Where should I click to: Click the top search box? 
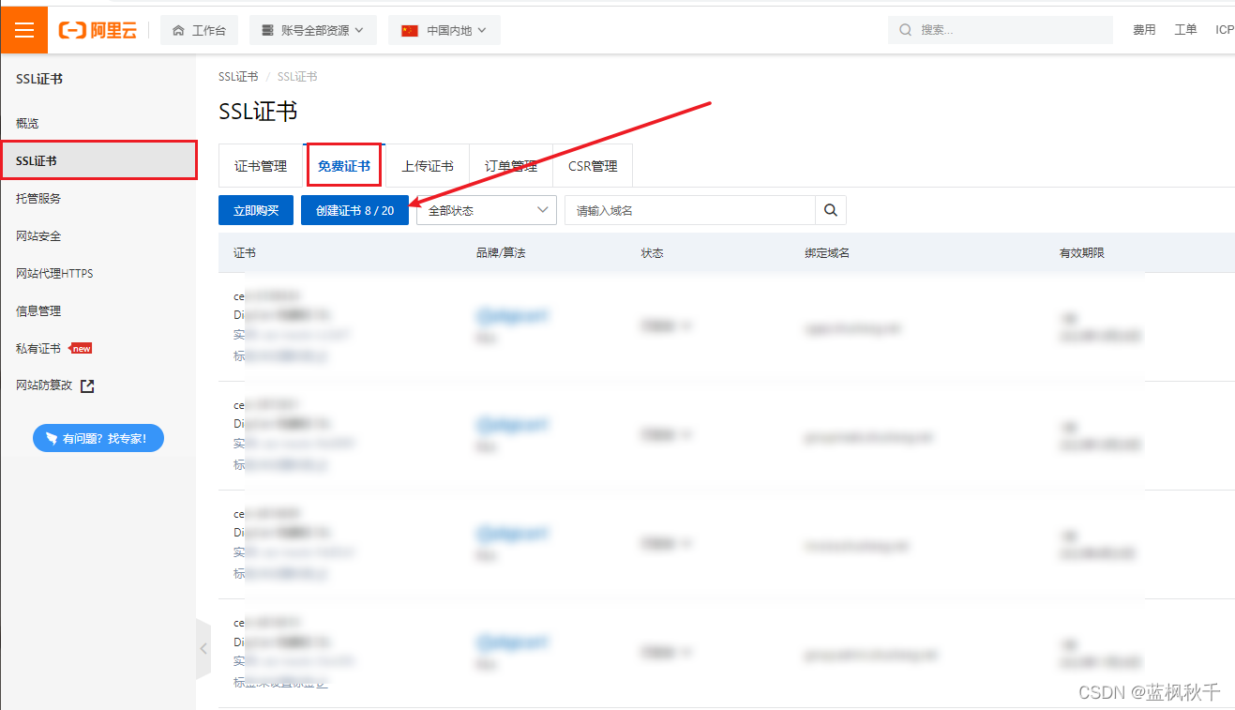[1000, 30]
